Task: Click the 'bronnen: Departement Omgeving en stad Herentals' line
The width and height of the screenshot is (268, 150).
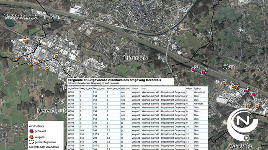Action: 93,83
